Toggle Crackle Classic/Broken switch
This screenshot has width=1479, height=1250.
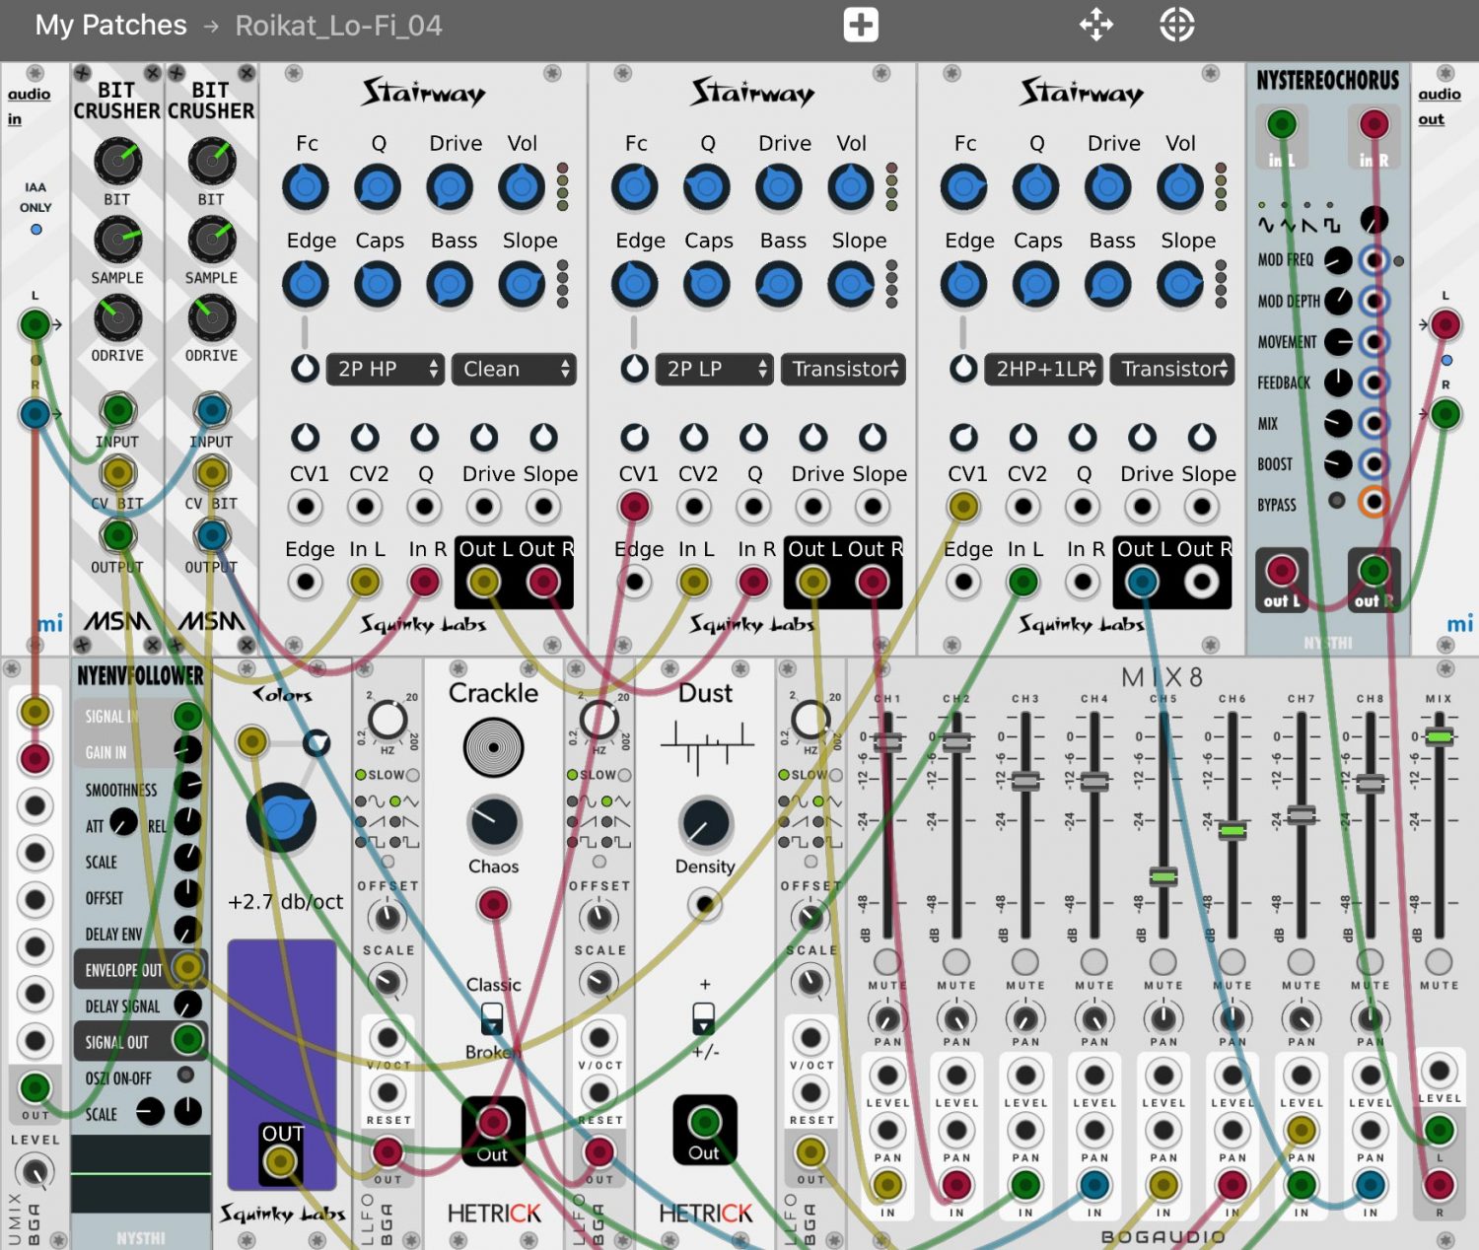point(492,1018)
